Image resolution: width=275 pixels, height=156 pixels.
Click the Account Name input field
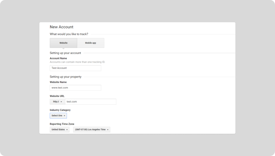(75, 68)
